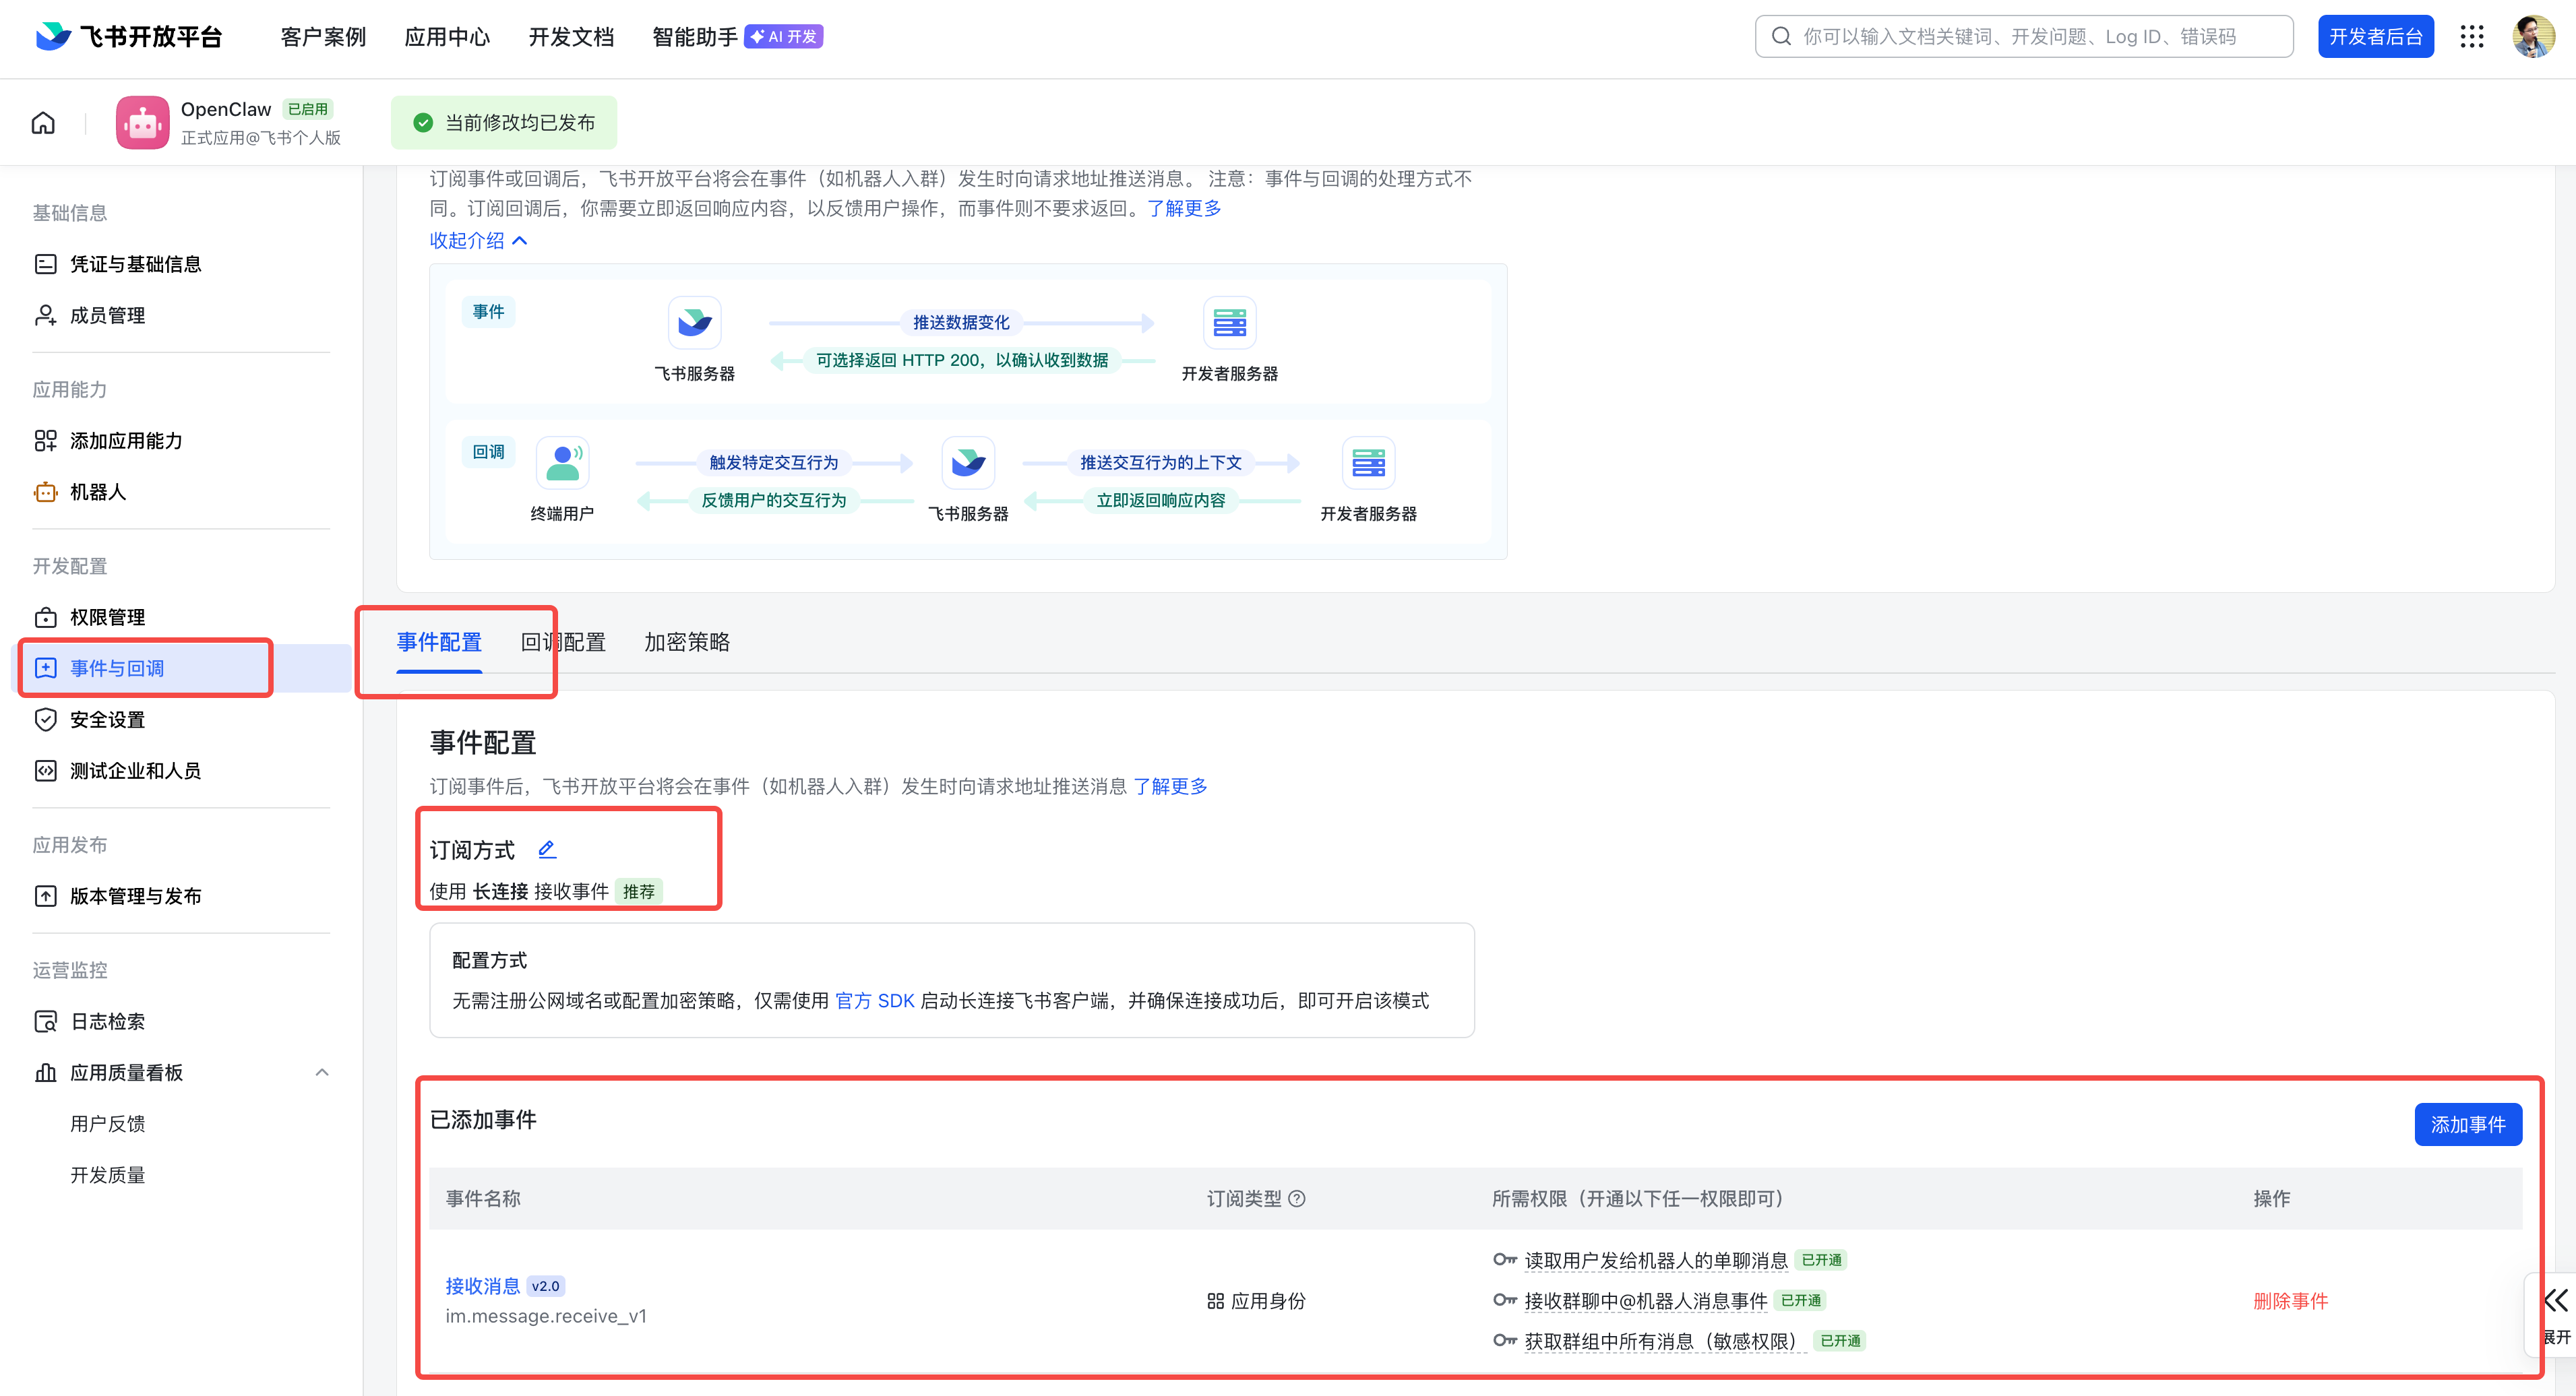Click the green check icon in 当前修改均已发布

coord(423,123)
